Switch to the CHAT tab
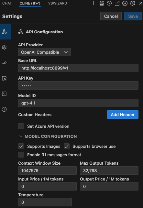The height and width of the screenshot is (208, 143). [x=7, y=3]
